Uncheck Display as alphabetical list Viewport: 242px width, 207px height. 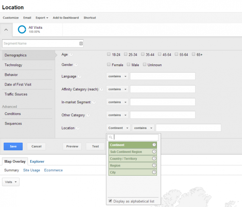110,201
